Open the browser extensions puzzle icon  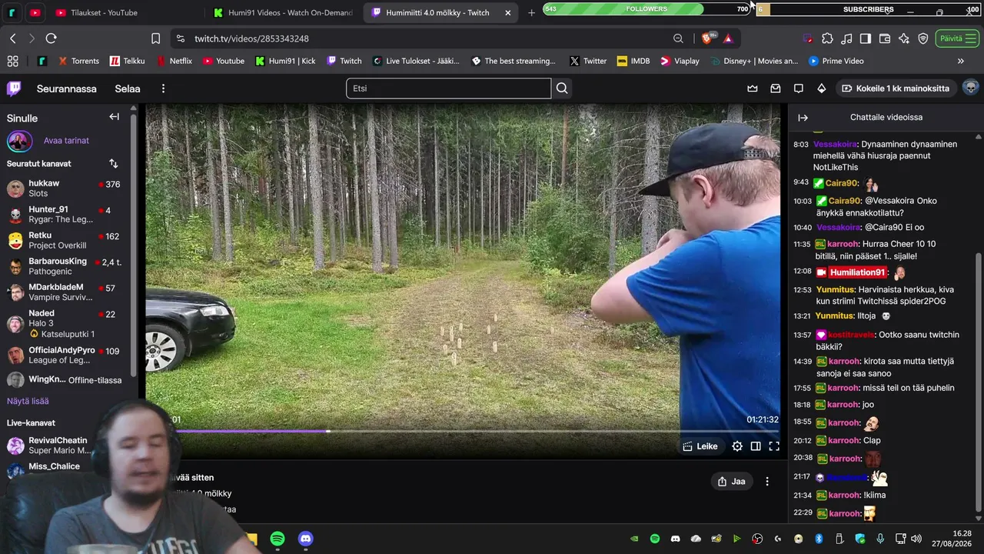tap(827, 38)
